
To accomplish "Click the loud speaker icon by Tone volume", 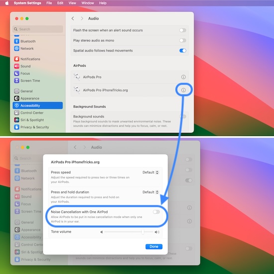I will (157, 232).
